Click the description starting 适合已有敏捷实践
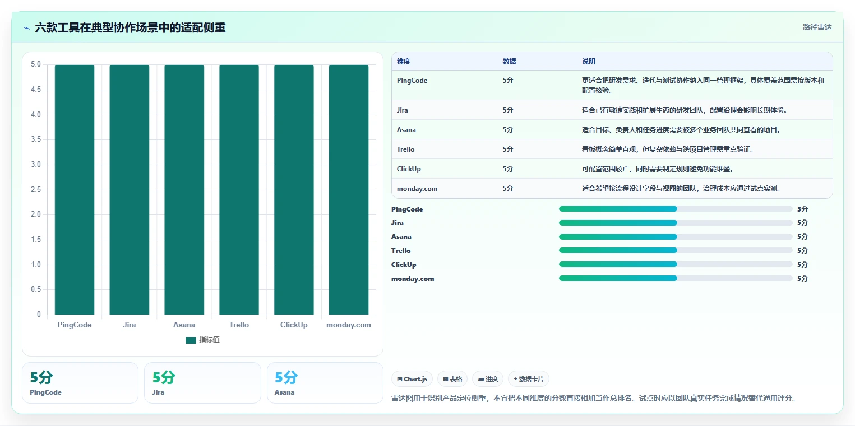 point(685,110)
